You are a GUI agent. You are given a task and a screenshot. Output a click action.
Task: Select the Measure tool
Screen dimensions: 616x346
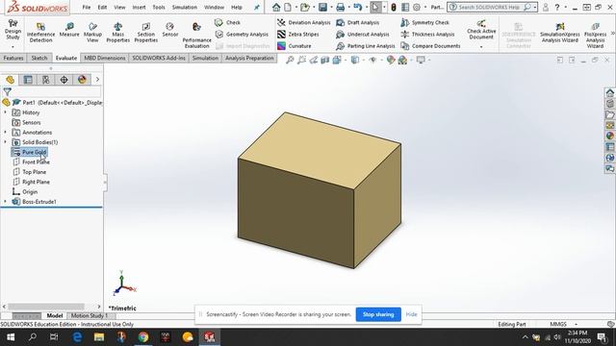[69, 30]
